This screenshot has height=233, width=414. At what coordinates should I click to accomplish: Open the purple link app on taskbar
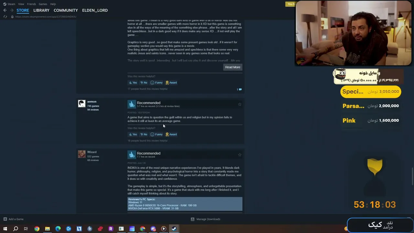tap(132, 229)
